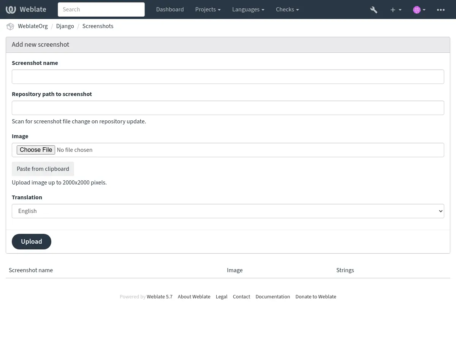This screenshot has width=456, height=339.
Task: Open Documentation footer link
Action: [272, 297]
